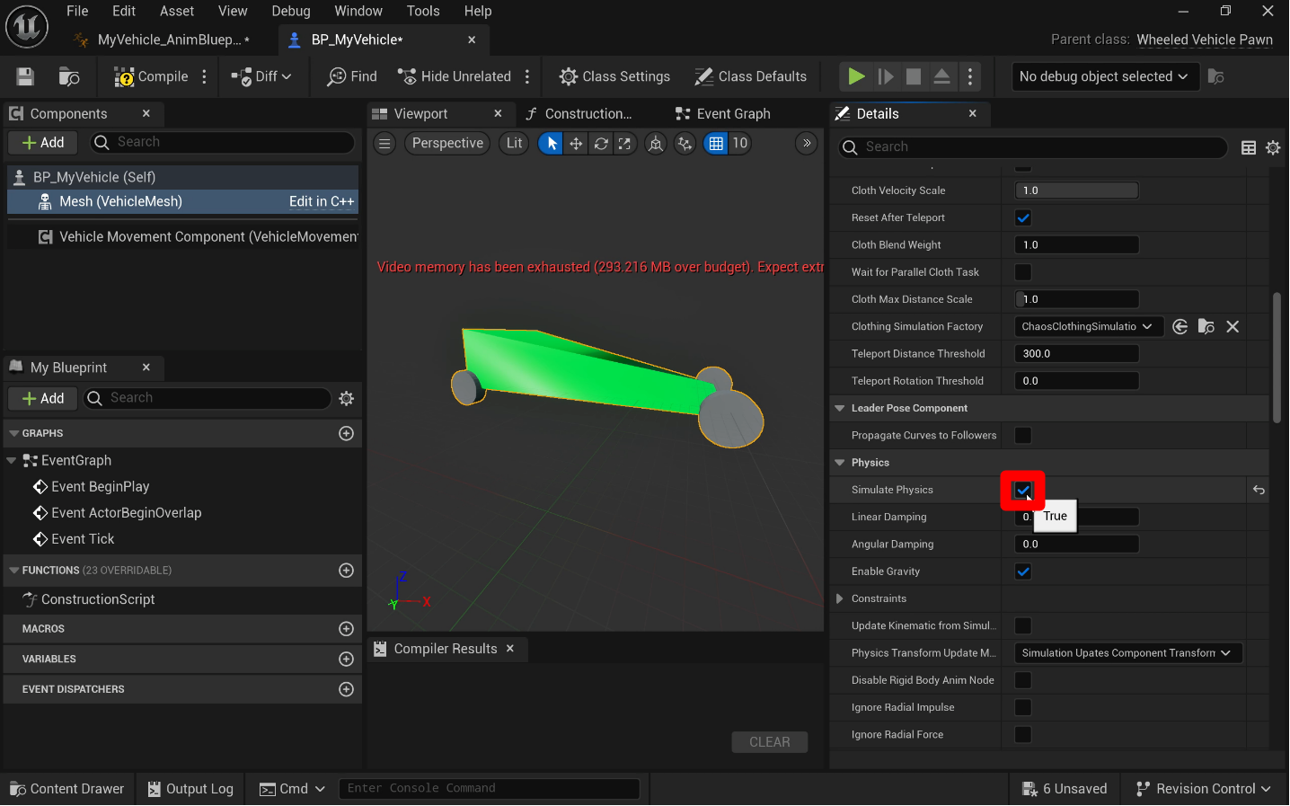Screen dimensions: 1290x806
Task: Click the Eject icon in toolbar
Action: (x=941, y=76)
